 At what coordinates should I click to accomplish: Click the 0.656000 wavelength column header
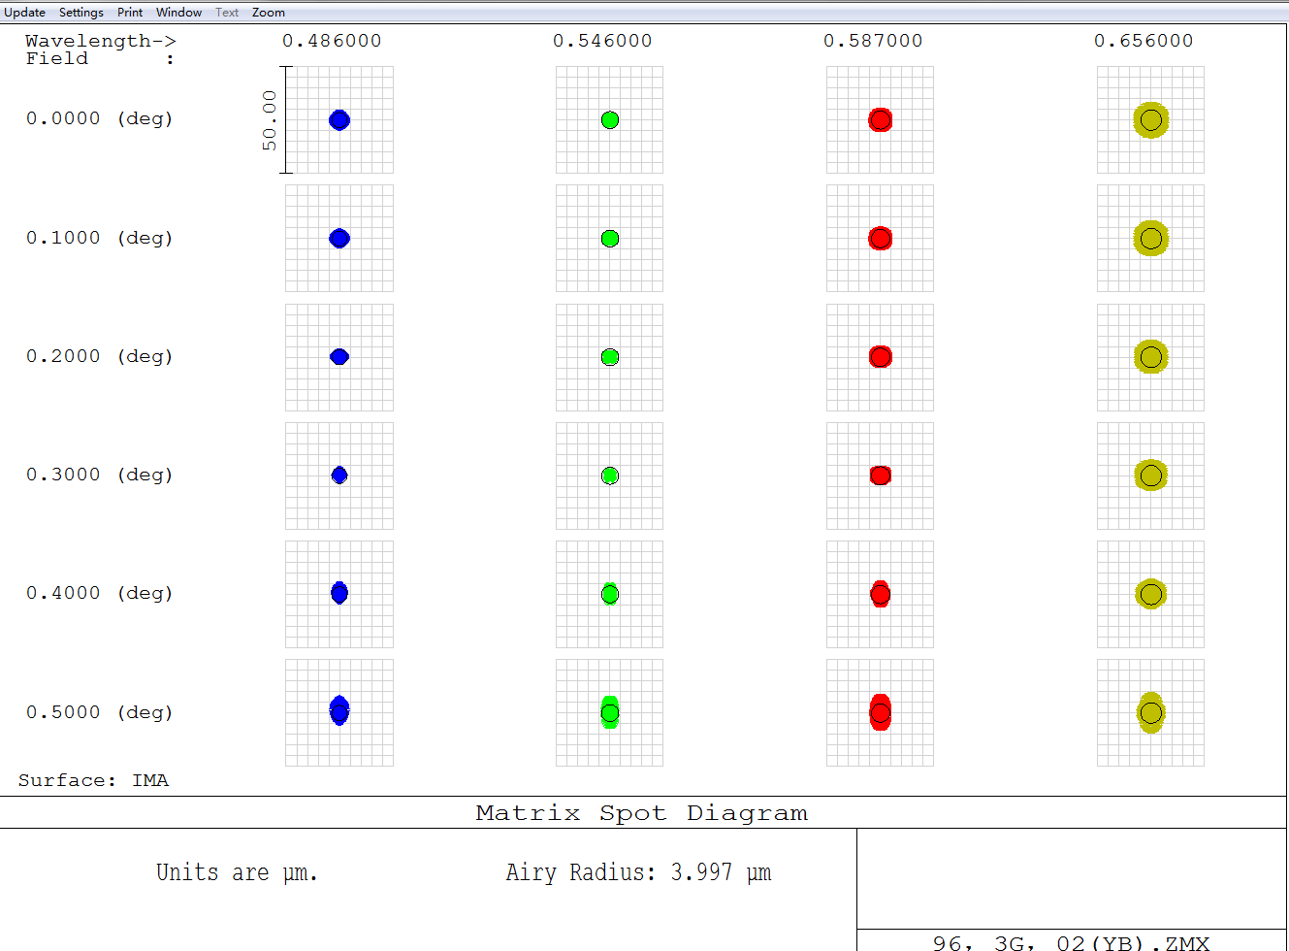1144,41
